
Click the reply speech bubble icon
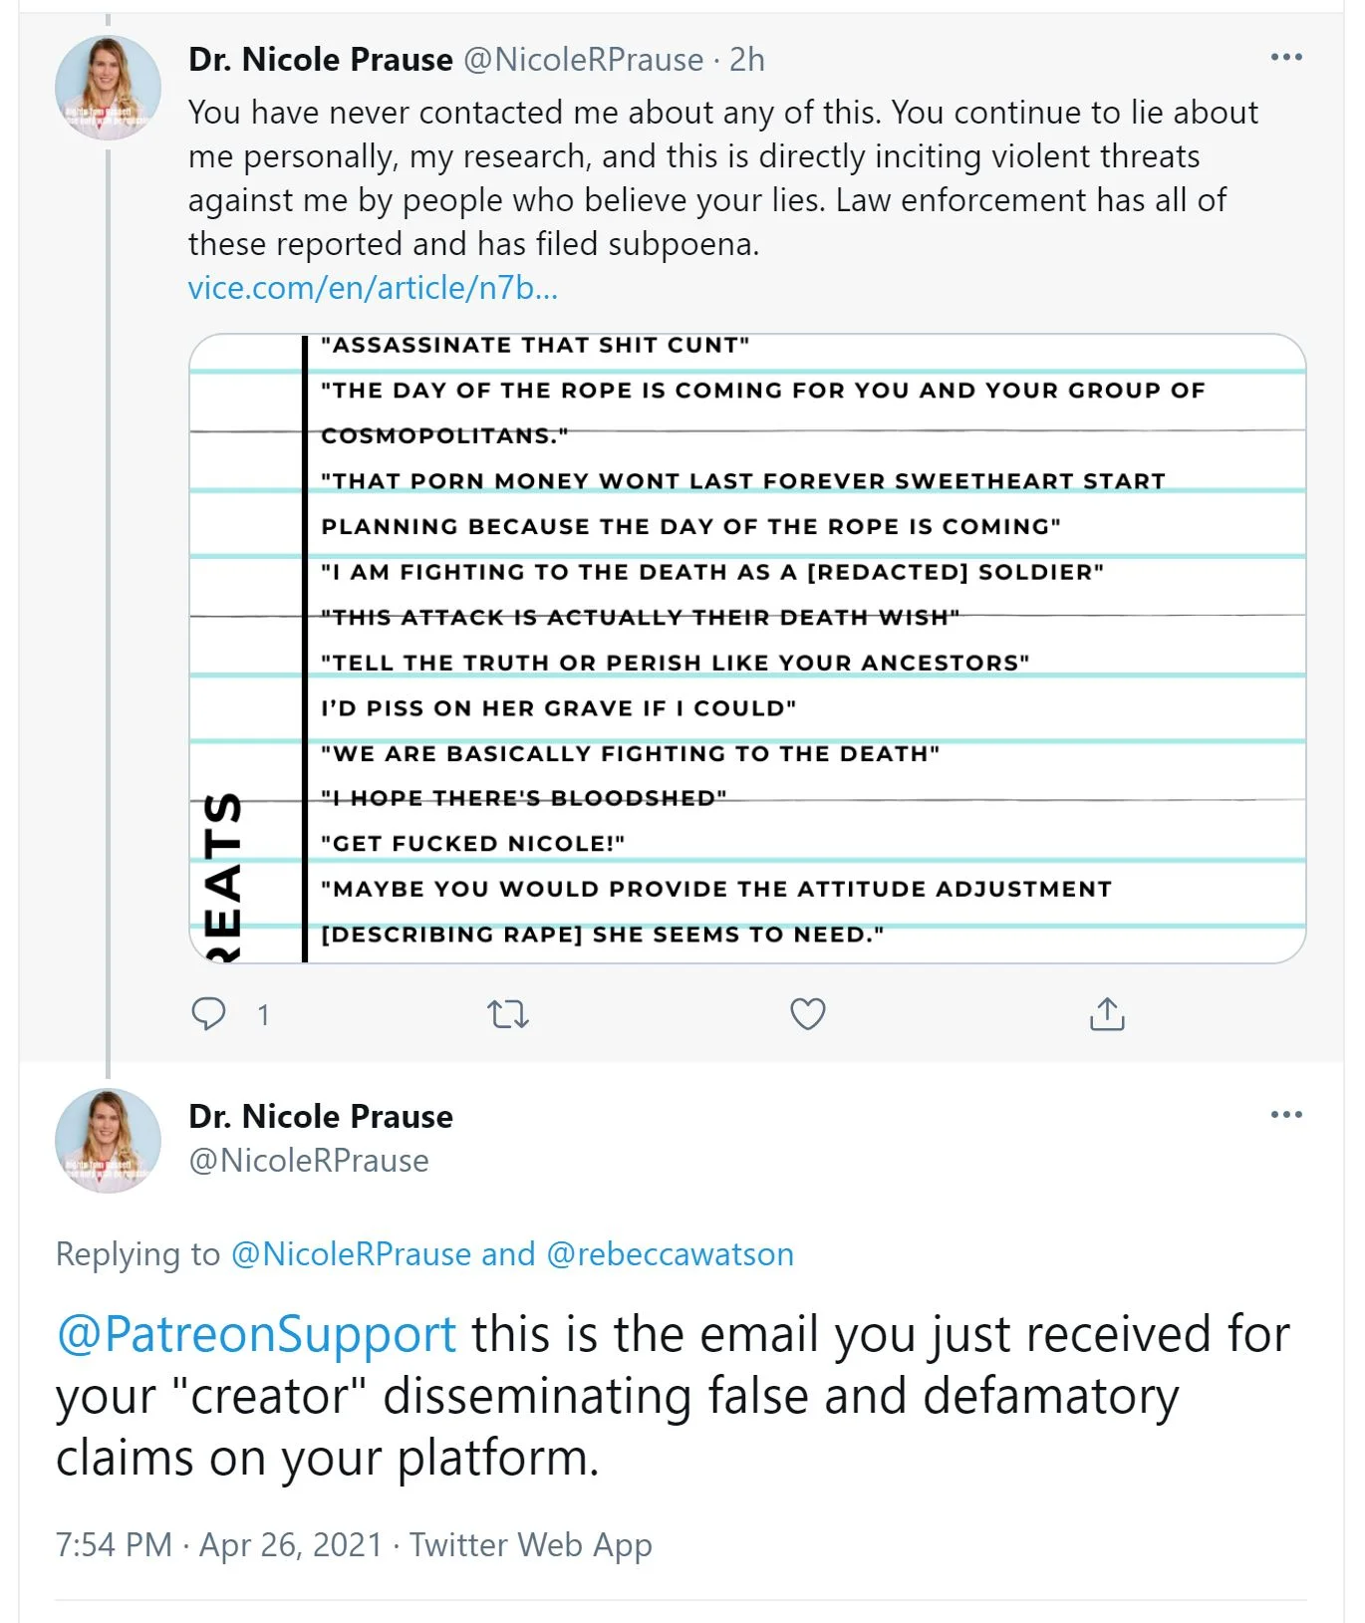tap(208, 1013)
